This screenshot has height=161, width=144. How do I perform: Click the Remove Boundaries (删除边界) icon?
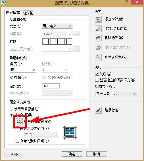tap(98, 38)
